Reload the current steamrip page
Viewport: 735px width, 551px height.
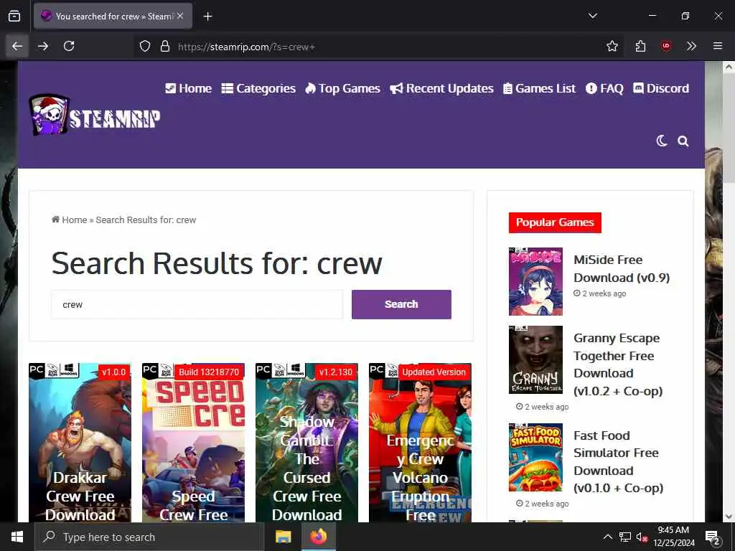[x=69, y=46]
